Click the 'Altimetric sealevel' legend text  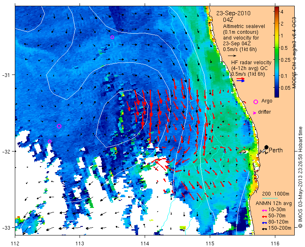coord(244,26)
